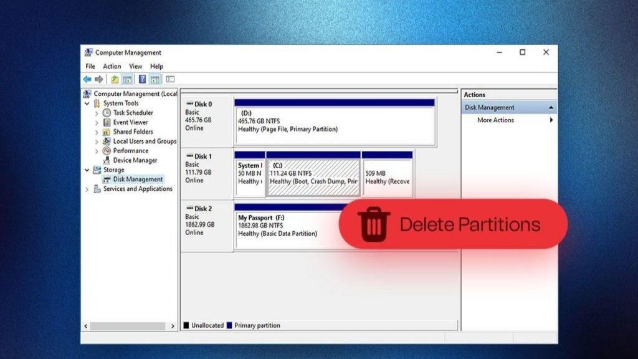The width and height of the screenshot is (638, 359).
Task: Click the Help question-mark toolbar icon
Action: [x=142, y=79]
